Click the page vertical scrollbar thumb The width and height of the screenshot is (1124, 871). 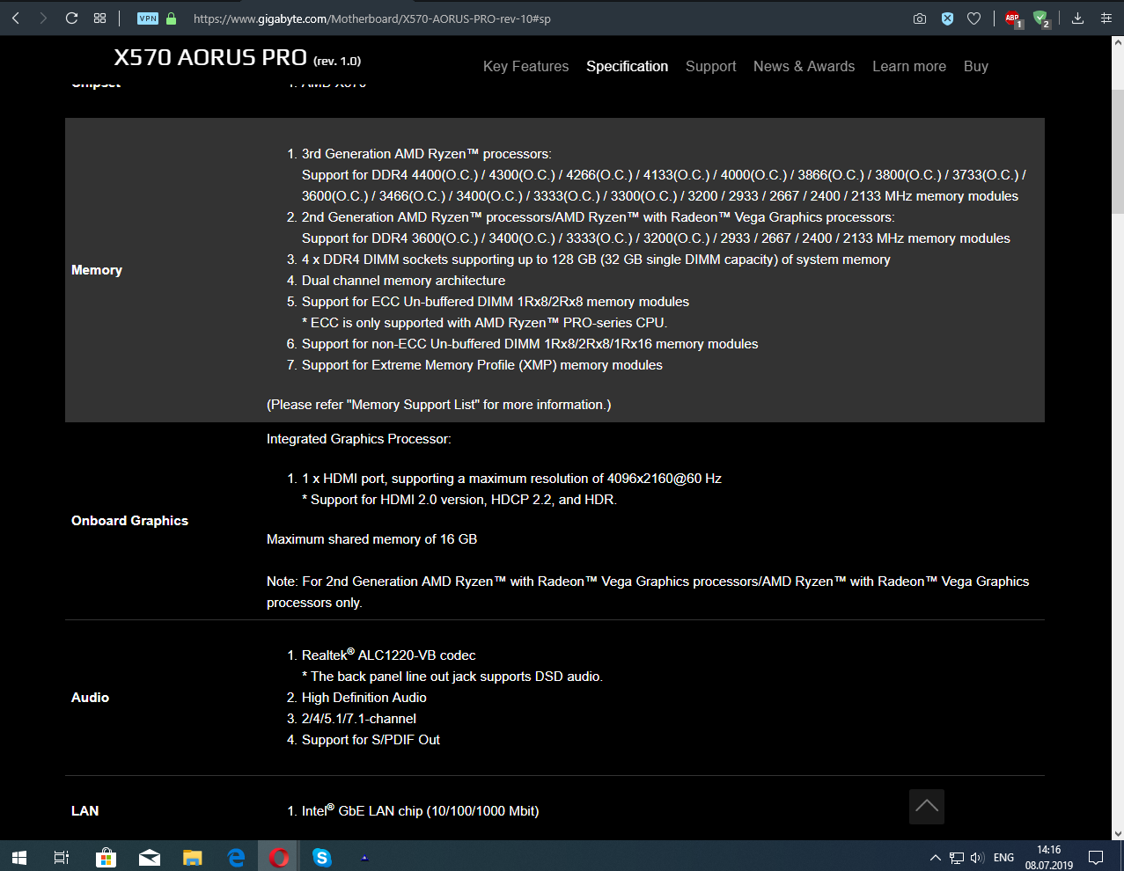1118,151
